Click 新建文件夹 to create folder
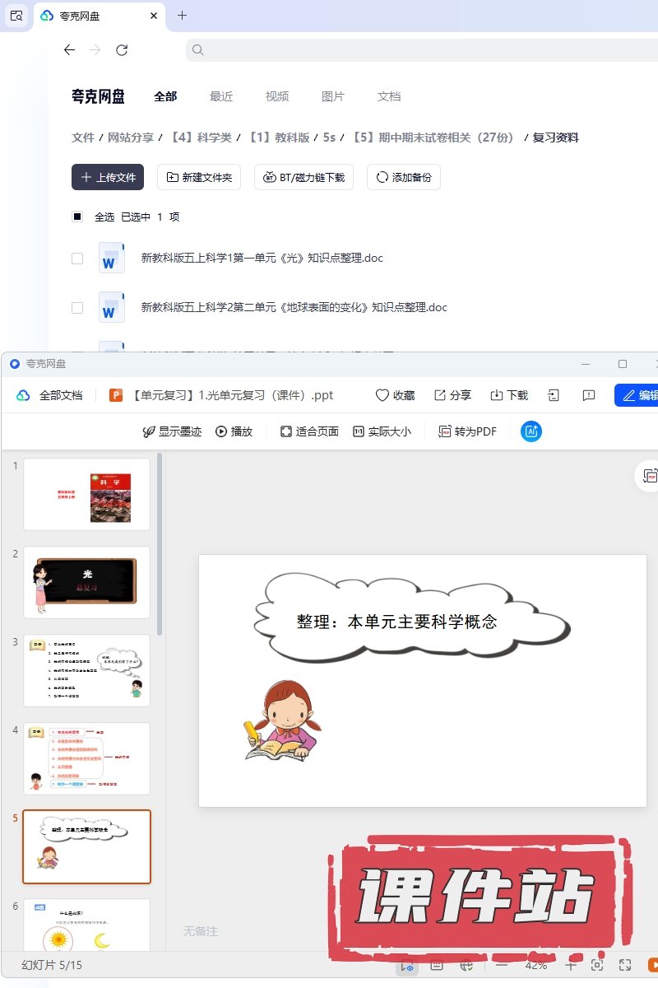 (199, 177)
